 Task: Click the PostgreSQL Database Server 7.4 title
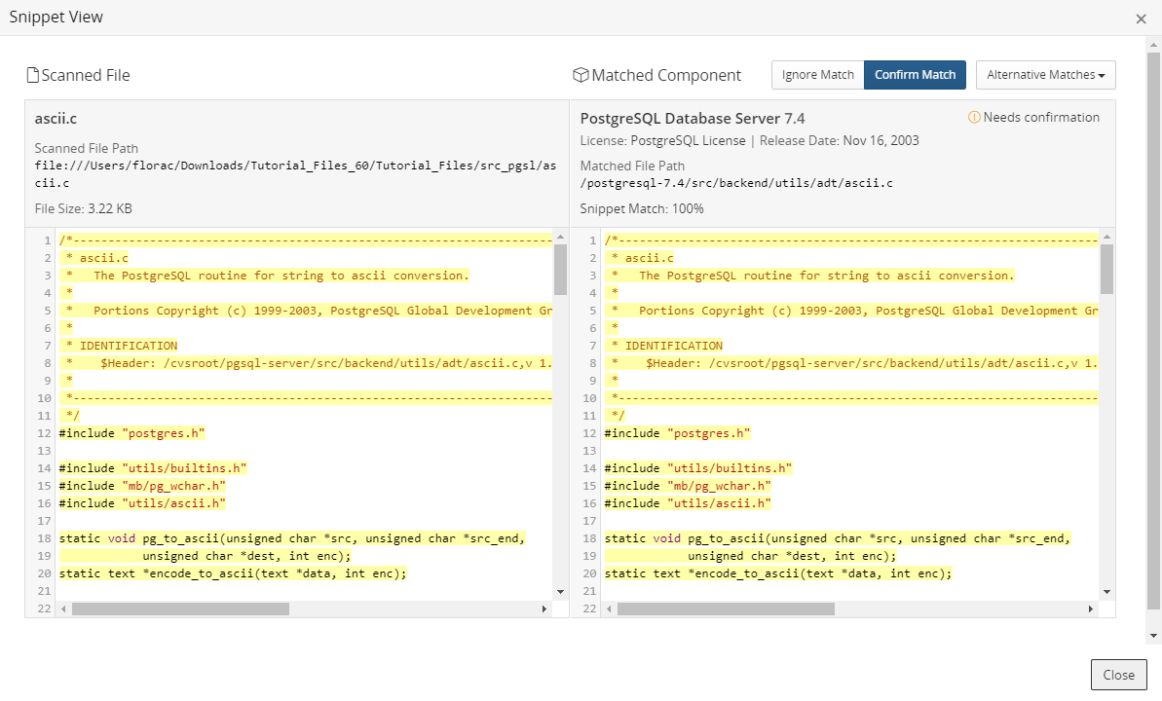tap(692, 119)
